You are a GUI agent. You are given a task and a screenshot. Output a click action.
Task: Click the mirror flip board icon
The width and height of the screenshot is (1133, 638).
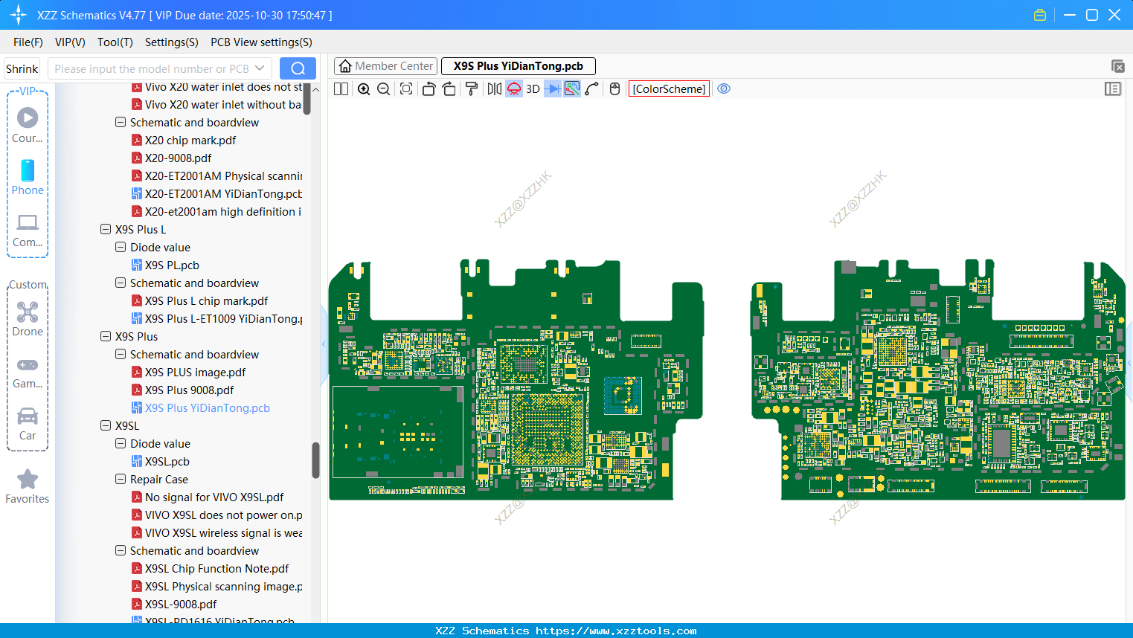[x=494, y=89]
